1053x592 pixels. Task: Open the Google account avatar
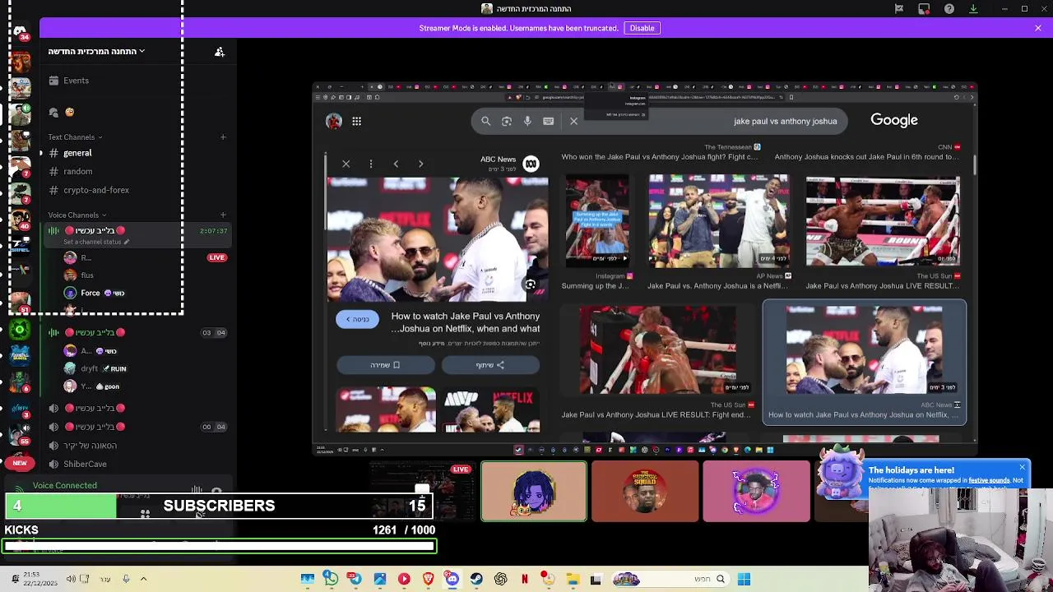pyautogui.click(x=334, y=122)
